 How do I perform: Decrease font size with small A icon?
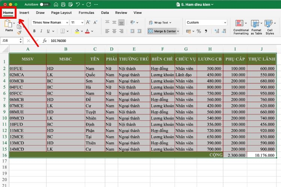coord(95,22)
